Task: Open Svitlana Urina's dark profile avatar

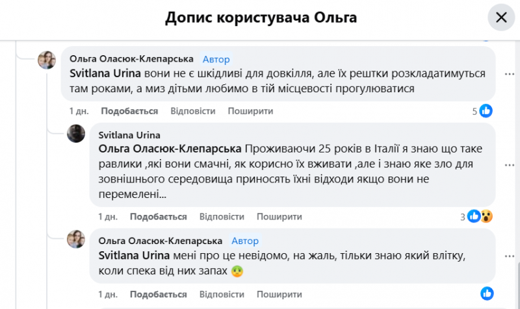Action: pyautogui.click(x=76, y=134)
